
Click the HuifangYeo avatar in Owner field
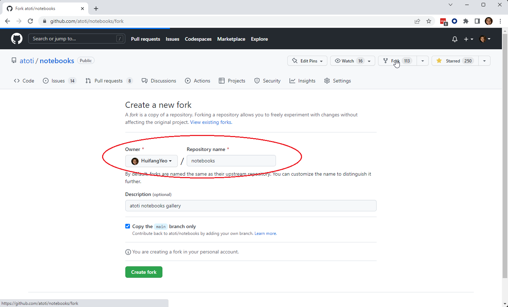tap(135, 161)
